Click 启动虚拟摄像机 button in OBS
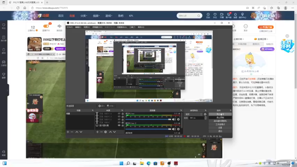Screen dimensions: 297x167 pyautogui.click(x=220, y=121)
